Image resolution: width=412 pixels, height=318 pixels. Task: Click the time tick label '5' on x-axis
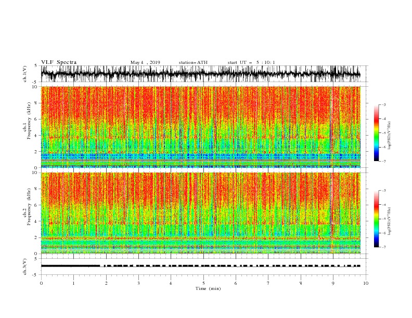point(203,283)
